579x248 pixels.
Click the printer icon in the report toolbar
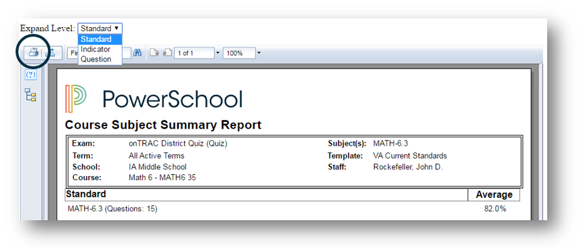tap(34, 53)
